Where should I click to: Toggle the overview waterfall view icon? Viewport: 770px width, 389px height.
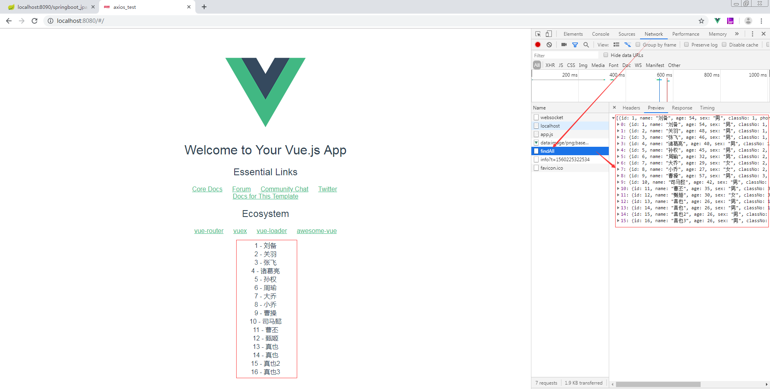tap(628, 45)
